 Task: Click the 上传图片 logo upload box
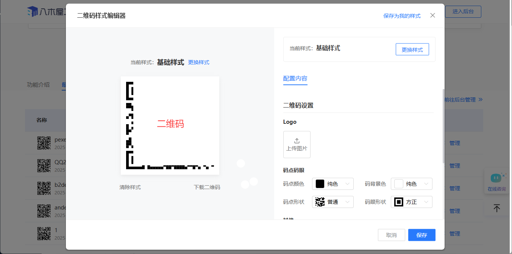(297, 145)
